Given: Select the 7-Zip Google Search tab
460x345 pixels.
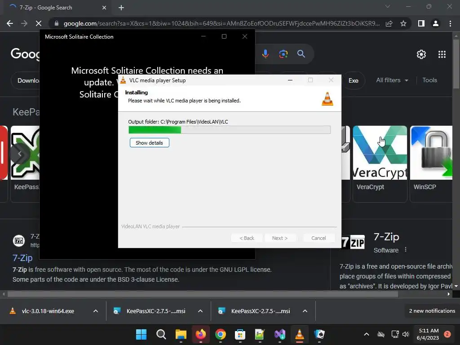Looking at the screenshot, I should tap(57, 8).
